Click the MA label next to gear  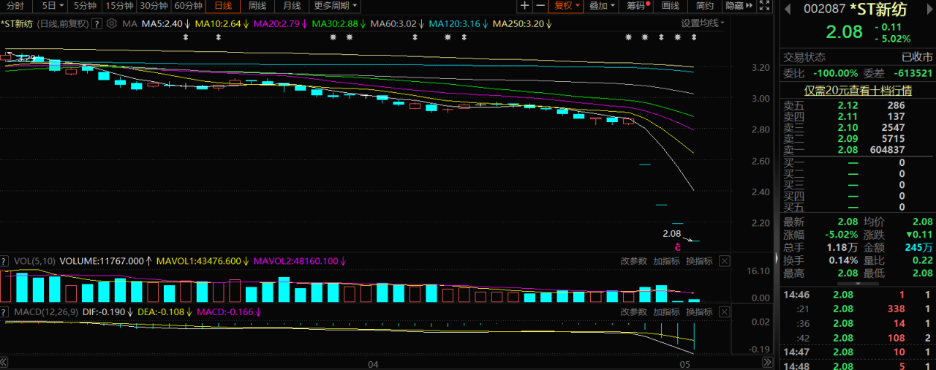(129, 23)
